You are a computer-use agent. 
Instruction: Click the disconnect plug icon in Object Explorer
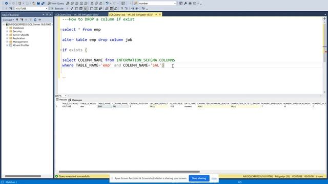[22, 20]
